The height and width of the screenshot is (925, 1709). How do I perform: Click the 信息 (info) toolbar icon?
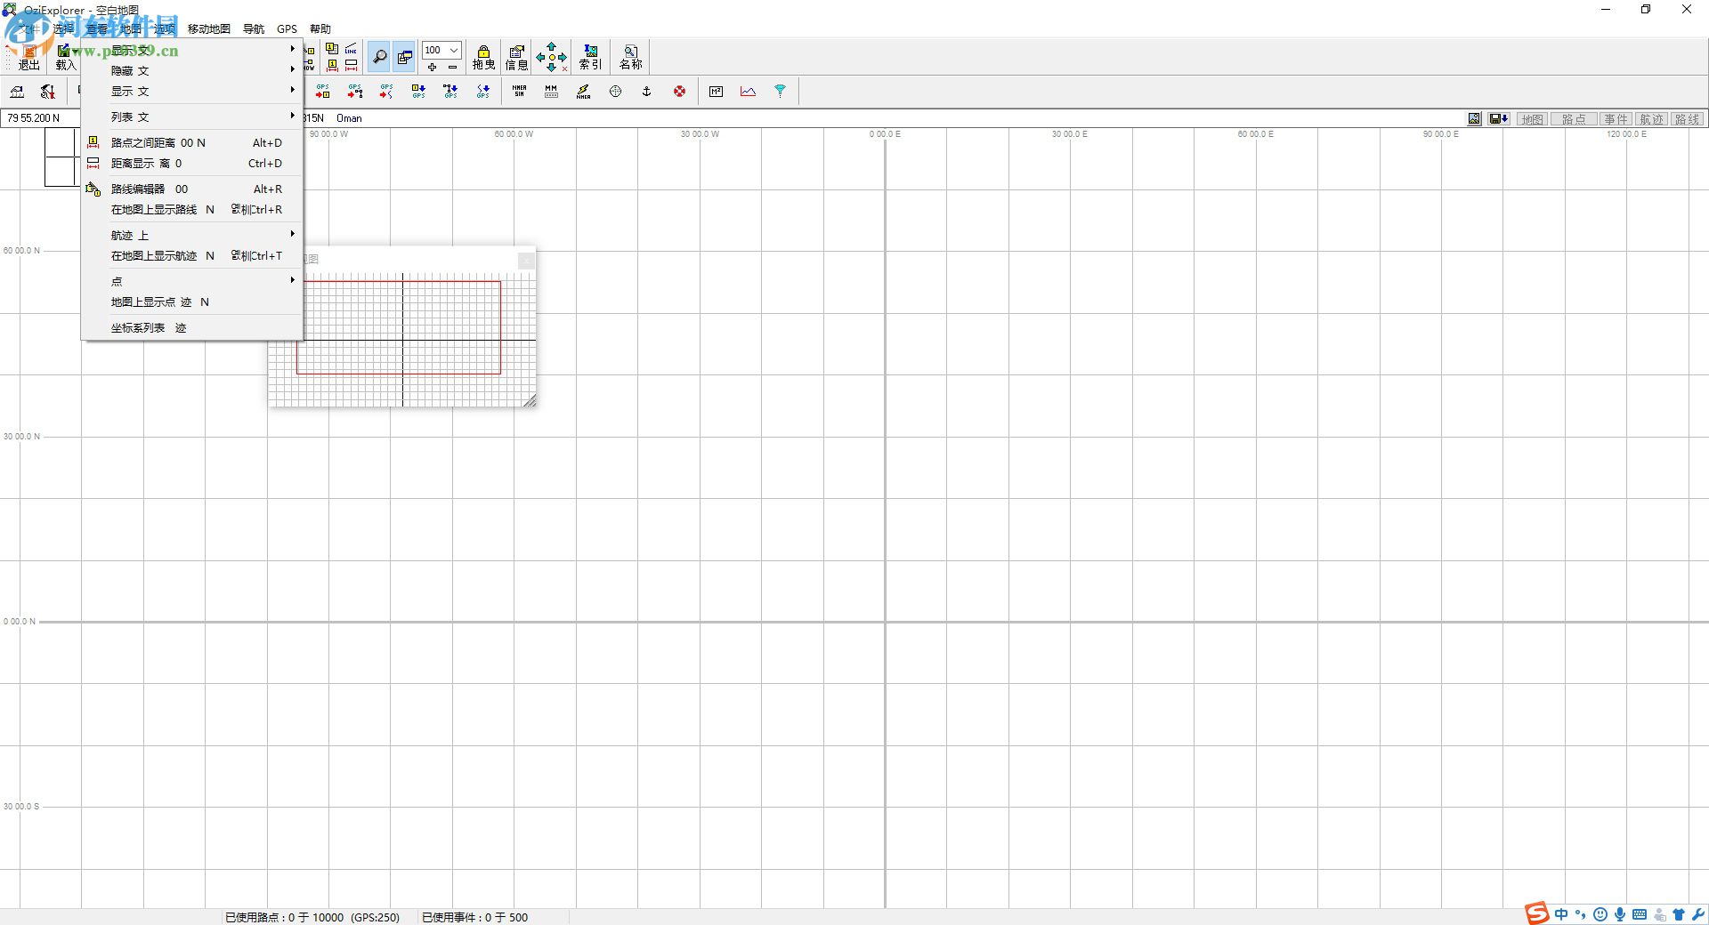pyautogui.click(x=516, y=57)
